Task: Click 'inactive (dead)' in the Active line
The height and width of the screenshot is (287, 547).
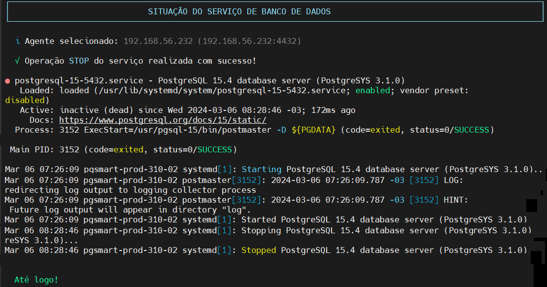Action: pos(97,110)
